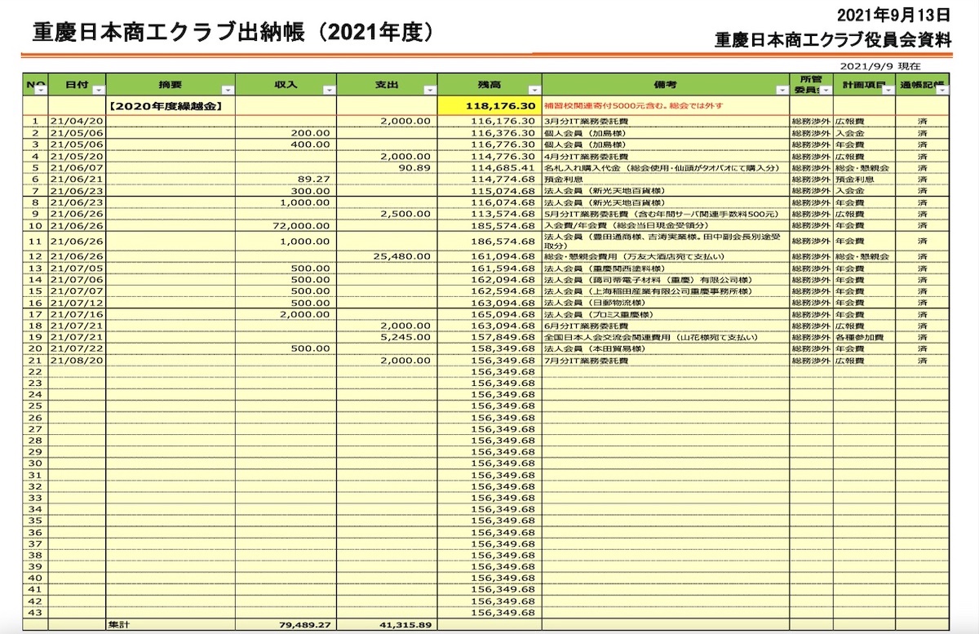Select the 2021年9月13日 date text

(x=895, y=13)
